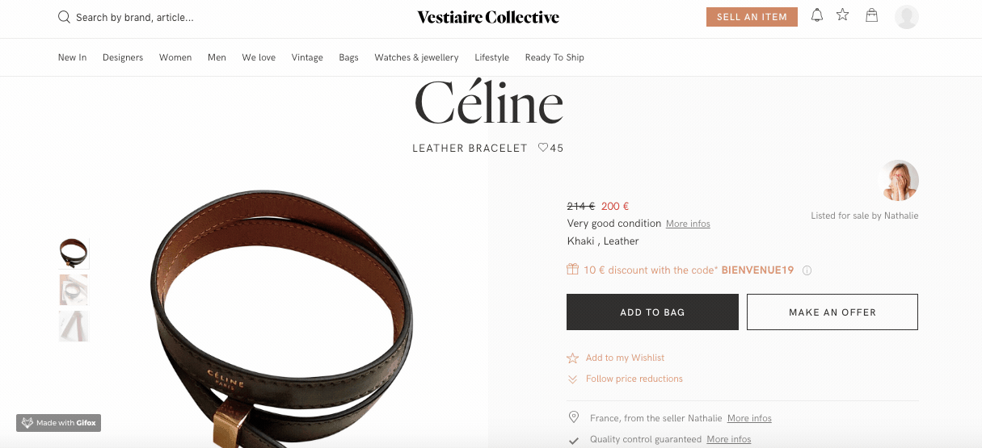Click the ADD TO BAG button

(652, 312)
